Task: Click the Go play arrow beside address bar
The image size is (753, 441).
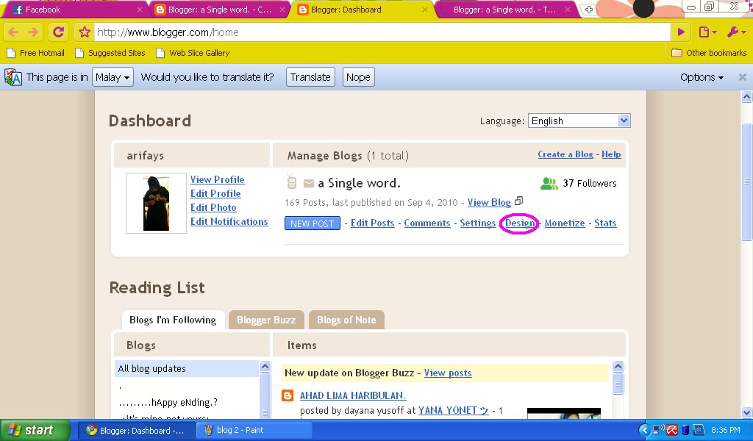Action: pos(681,32)
